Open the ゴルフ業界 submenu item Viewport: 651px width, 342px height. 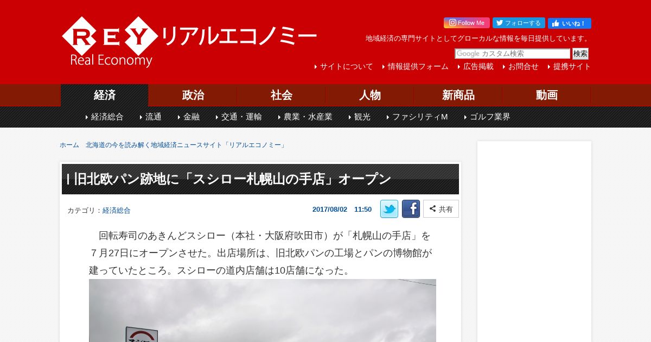tap(489, 117)
